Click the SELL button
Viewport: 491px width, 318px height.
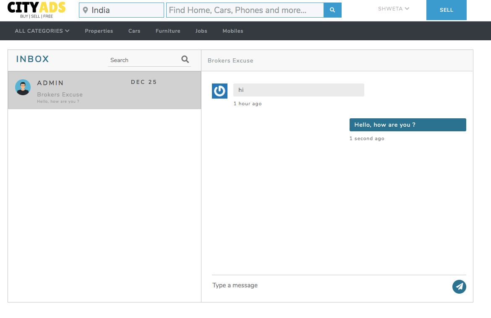tap(446, 10)
